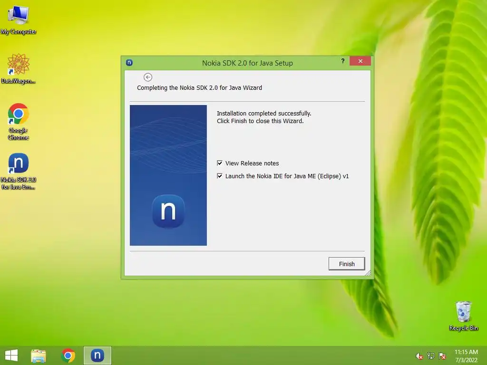This screenshot has height=365, width=487.
Task: Go back using the wizard back arrow
Action: (x=148, y=77)
